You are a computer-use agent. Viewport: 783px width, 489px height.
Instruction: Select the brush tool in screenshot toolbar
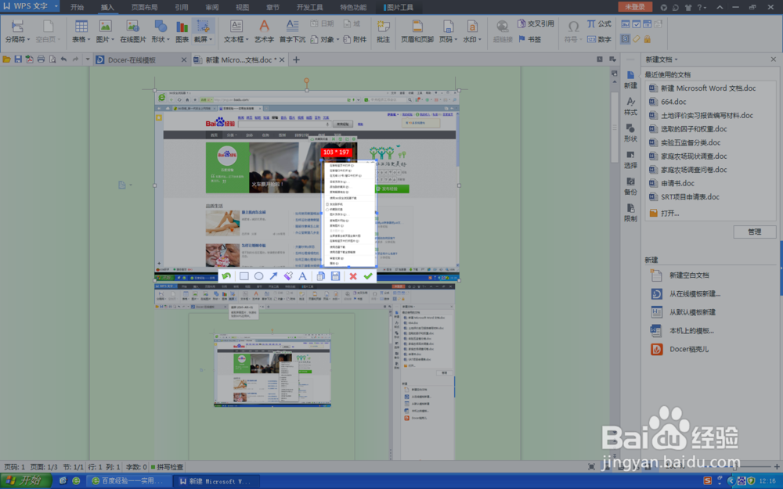[x=288, y=276]
